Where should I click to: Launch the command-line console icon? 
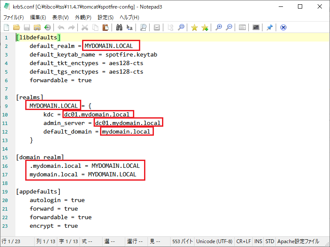(256, 27)
